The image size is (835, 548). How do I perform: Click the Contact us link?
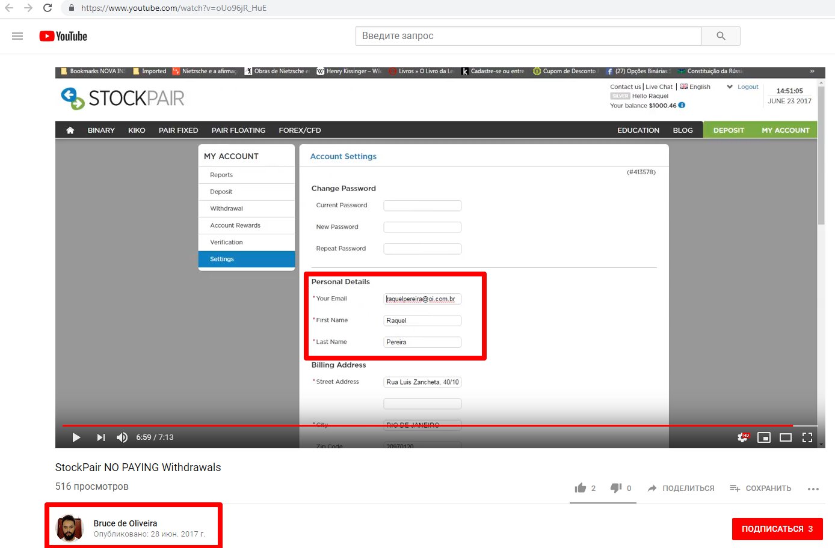[626, 87]
